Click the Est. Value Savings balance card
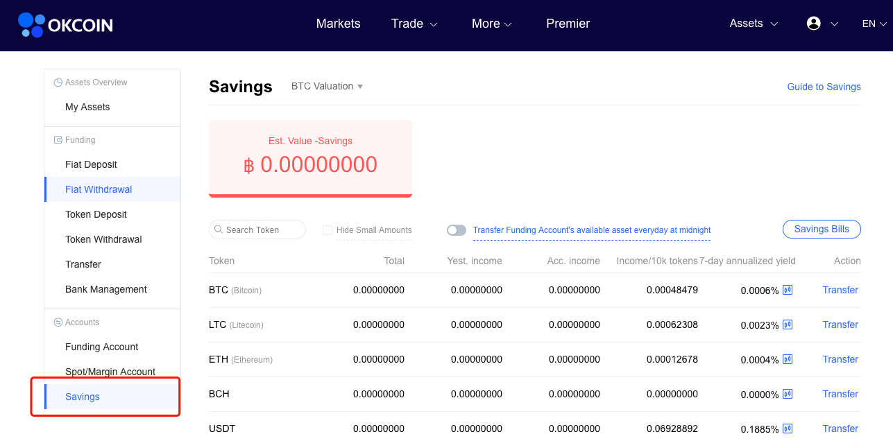This screenshot has height=441, width=893. tap(310, 159)
